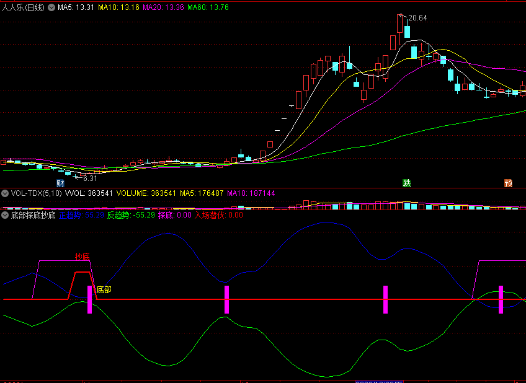
Task: Click the magenta MA20: 13.36 label
Action: click(163, 7)
